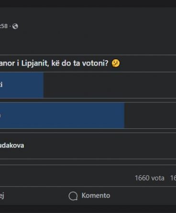
Task: Click the blue filled part of the first poll bar
Action: pyautogui.click(x=22, y=85)
